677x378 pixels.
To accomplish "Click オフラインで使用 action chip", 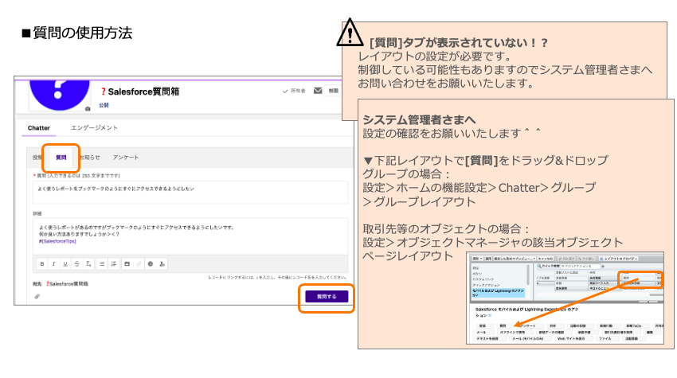I will coord(515,333).
